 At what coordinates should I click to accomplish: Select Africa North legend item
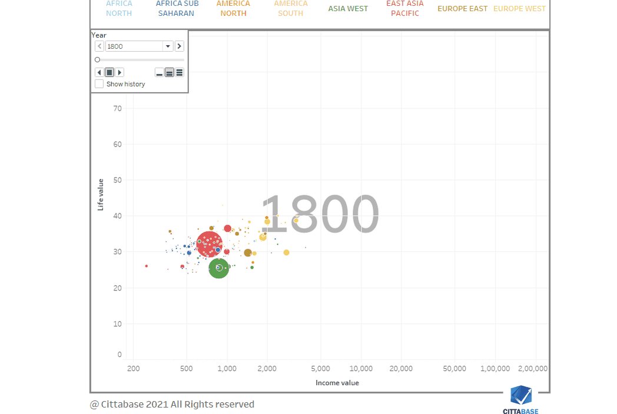(119, 8)
